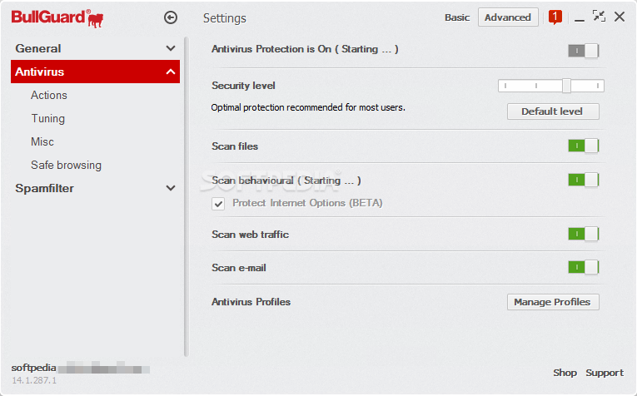Click the version number 14.1.287.1
The width and height of the screenshot is (637, 396).
coord(34,380)
